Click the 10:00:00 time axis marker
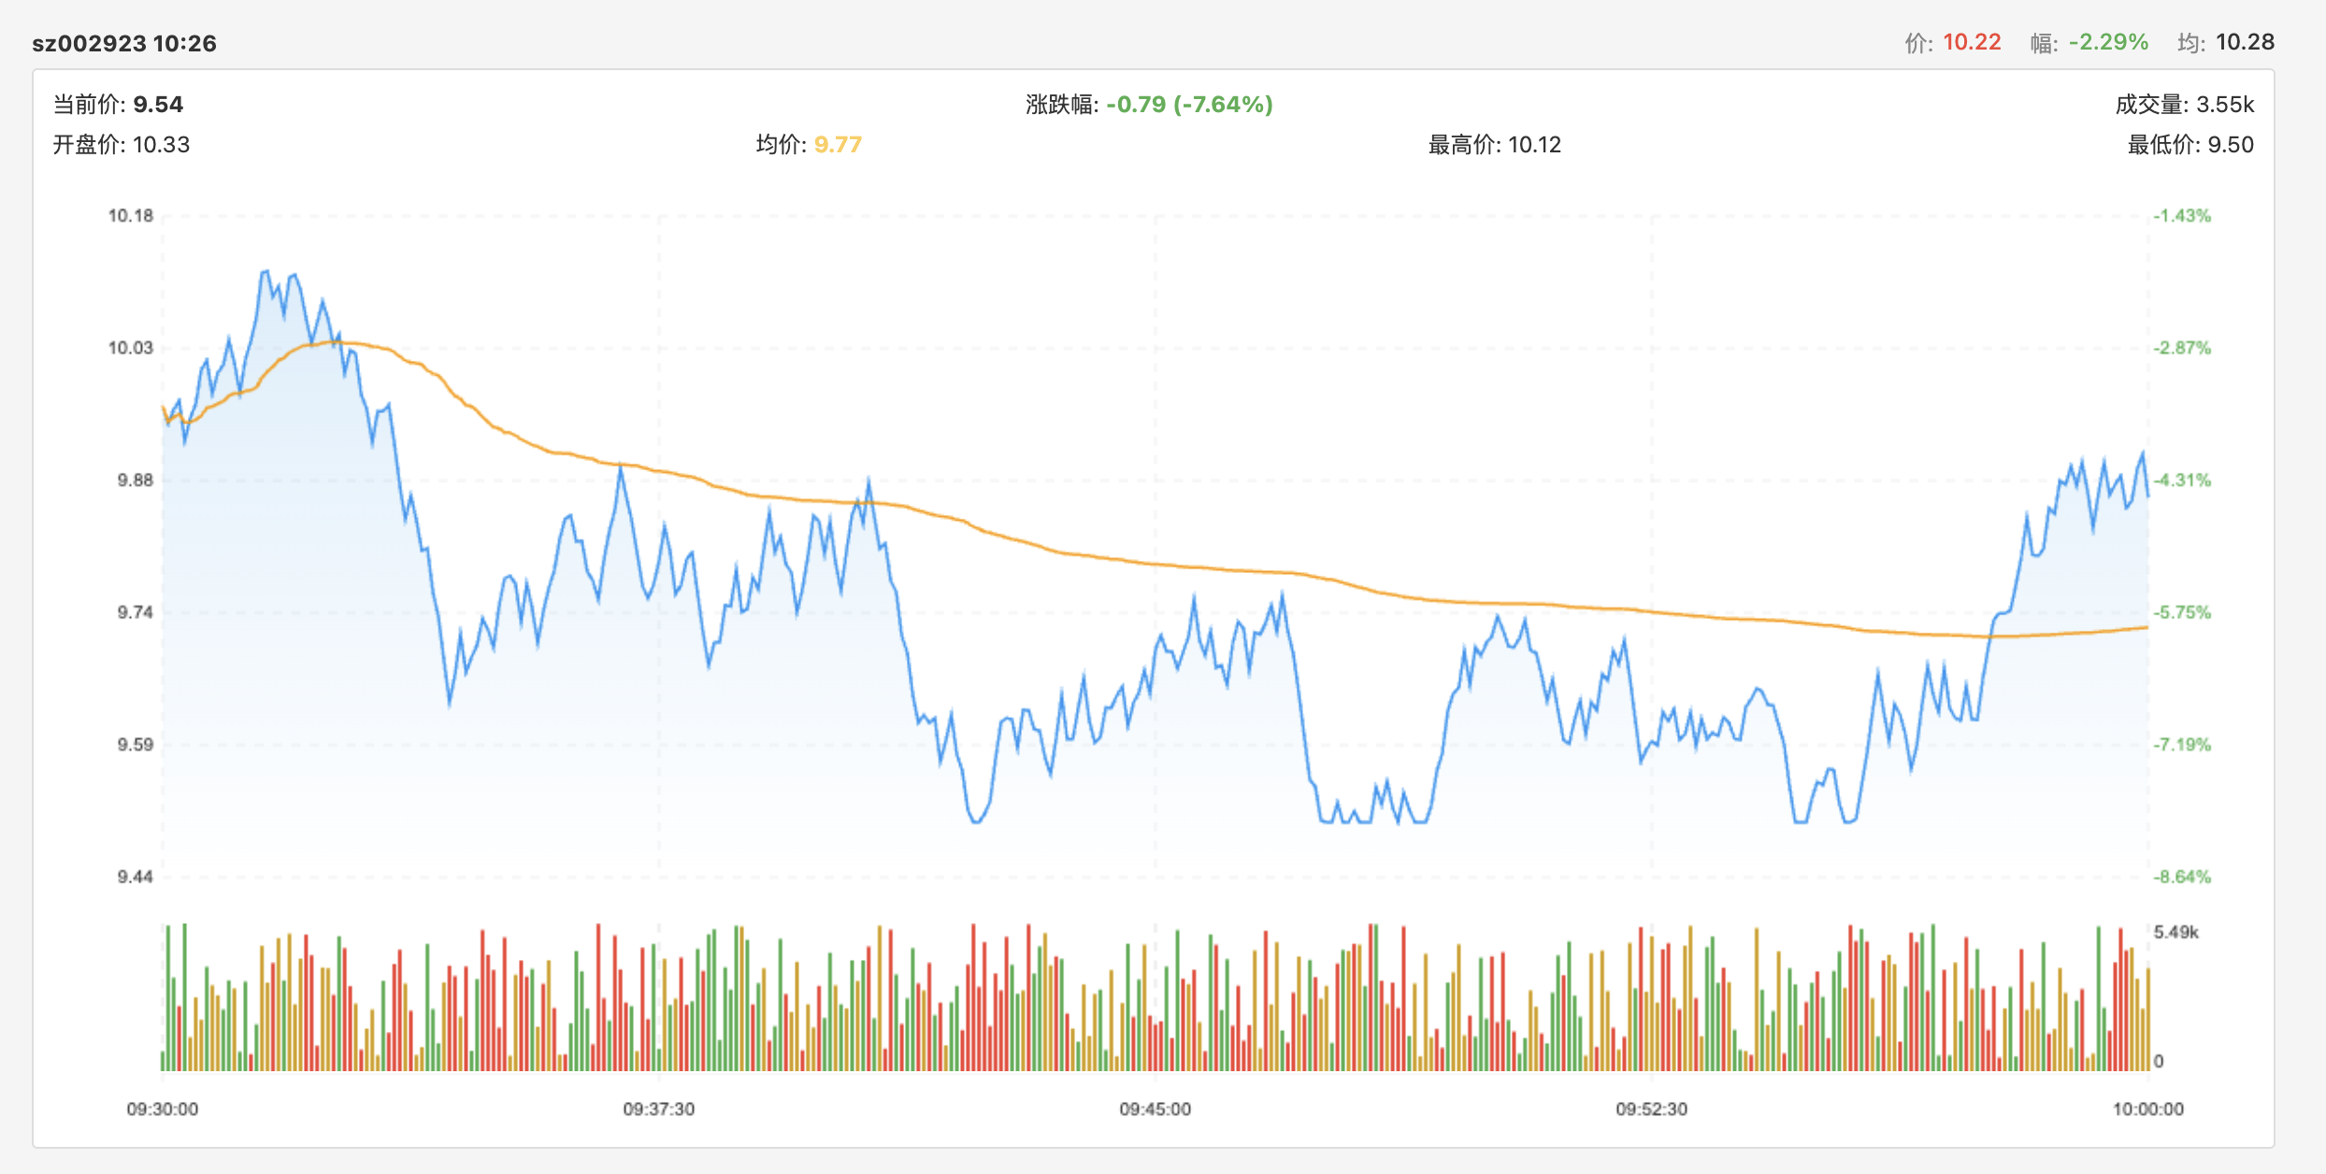 click(x=2148, y=1109)
